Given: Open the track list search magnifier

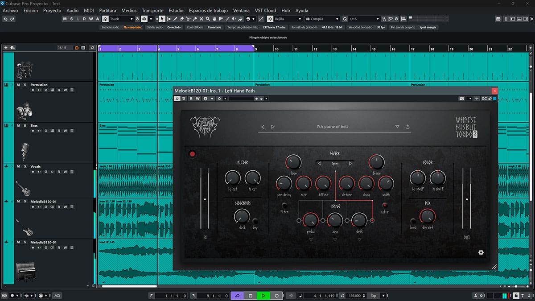Looking at the screenshot, I should [x=92, y=48].
